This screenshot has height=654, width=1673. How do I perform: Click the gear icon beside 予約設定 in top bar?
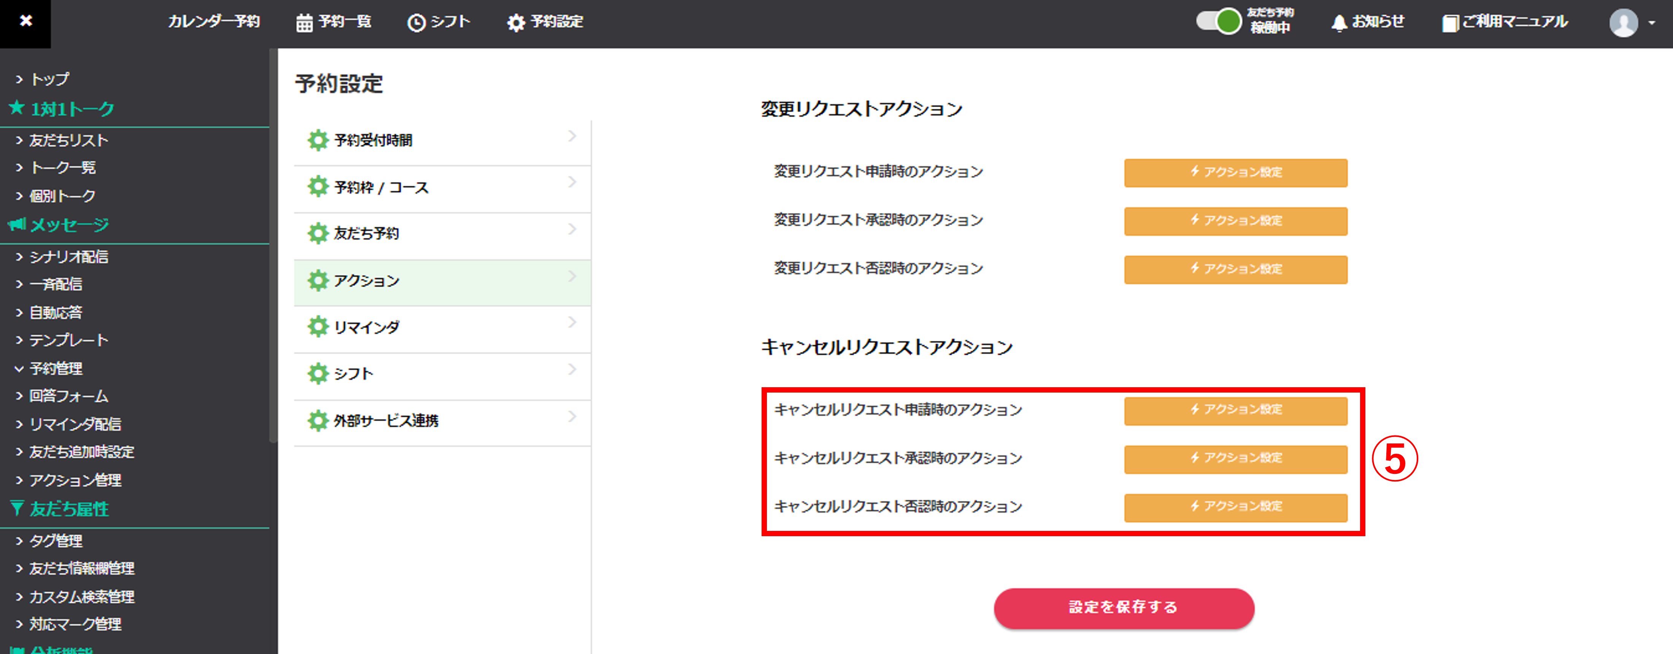click(516, 23)
